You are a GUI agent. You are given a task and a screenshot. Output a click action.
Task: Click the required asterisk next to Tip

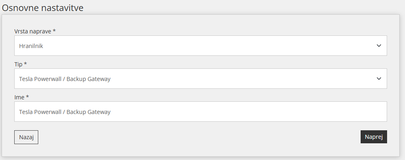[25, 64]
